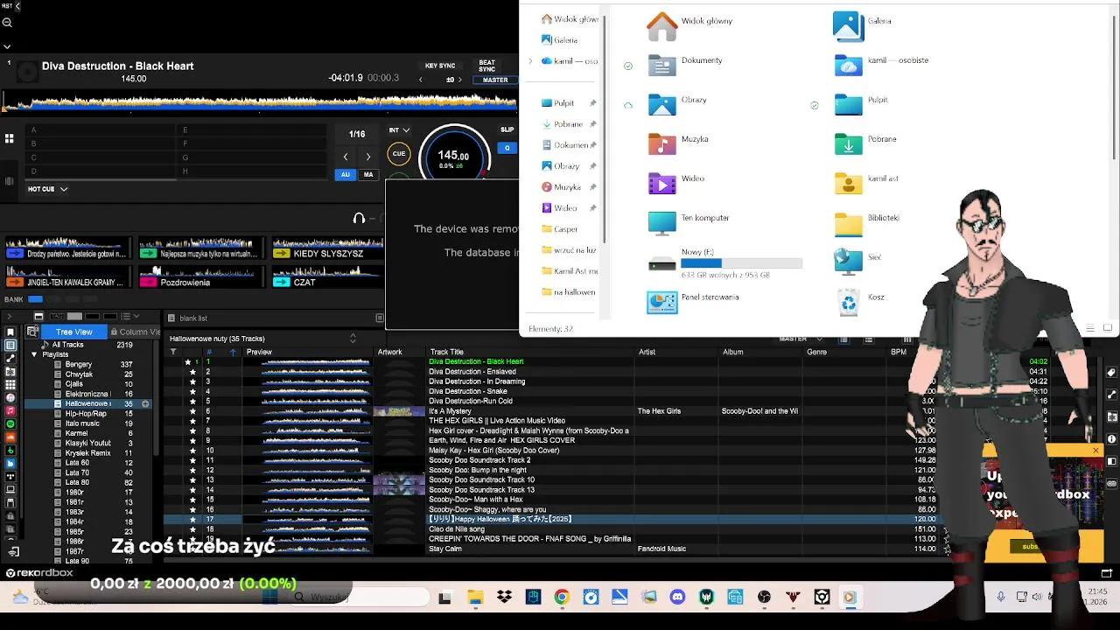Viewport: 1120px width, 630px height.
Task: Click the Apple Music sidebar icon
Action: (10, 410)
